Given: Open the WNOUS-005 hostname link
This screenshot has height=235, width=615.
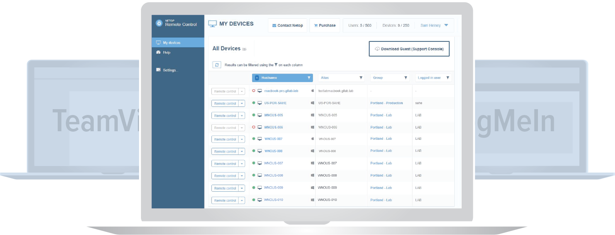Looking at the screenshot, I should pos(273,115).
